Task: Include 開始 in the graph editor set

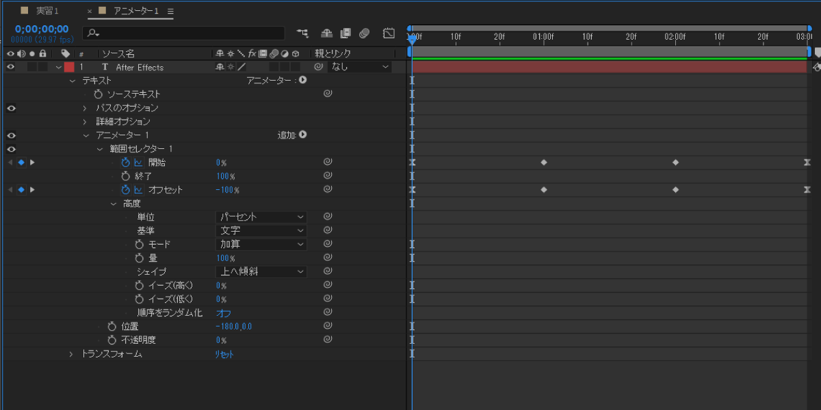Action: point(138,163)
